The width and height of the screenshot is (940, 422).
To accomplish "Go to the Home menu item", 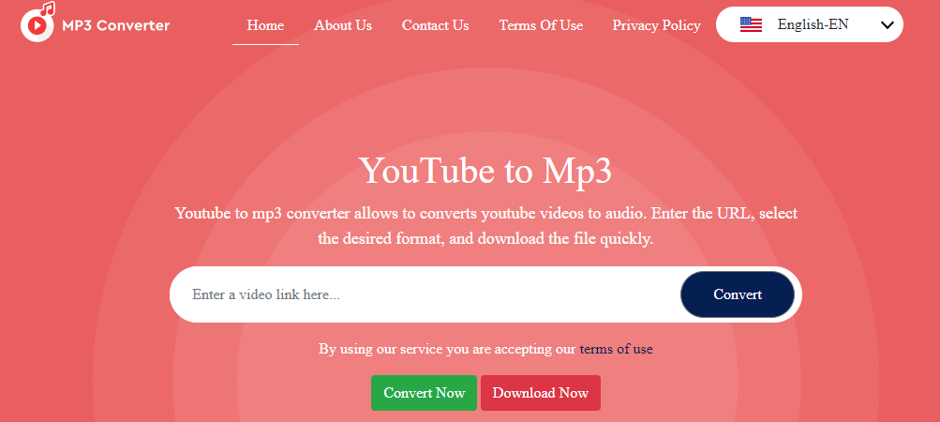I will click(x=265, y=25).
